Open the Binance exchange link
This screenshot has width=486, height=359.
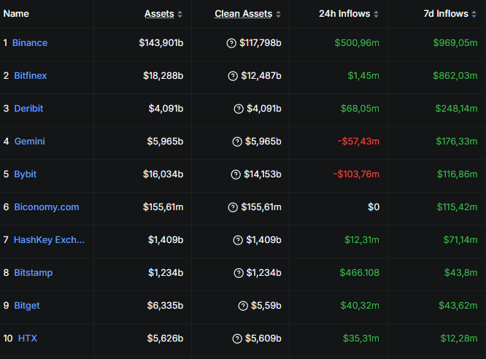click(30, 43)
